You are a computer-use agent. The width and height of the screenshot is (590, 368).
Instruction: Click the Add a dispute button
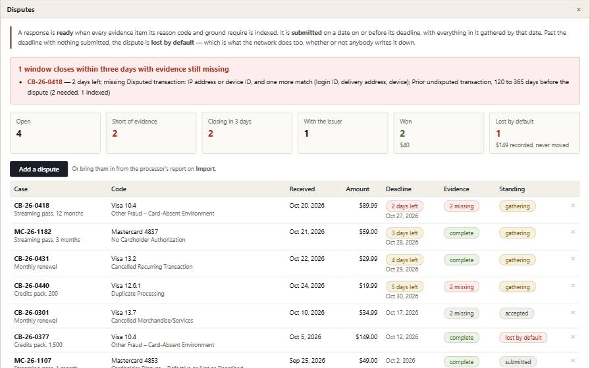tap(39, 169)
